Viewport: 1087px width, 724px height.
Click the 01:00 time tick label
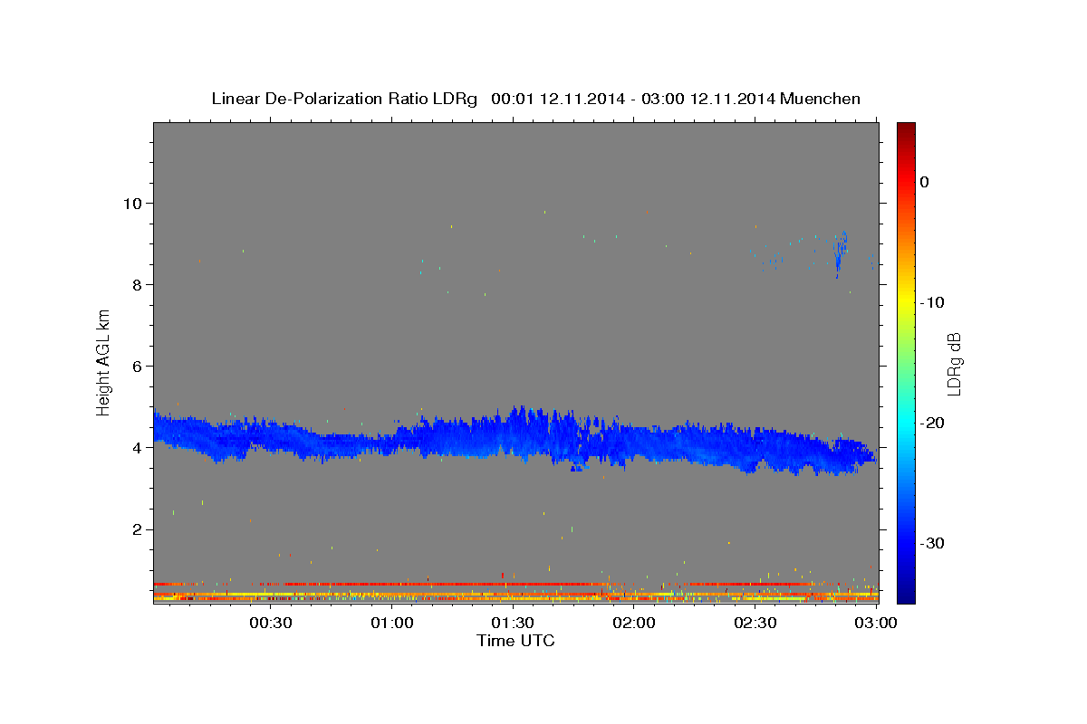(392, 623)
